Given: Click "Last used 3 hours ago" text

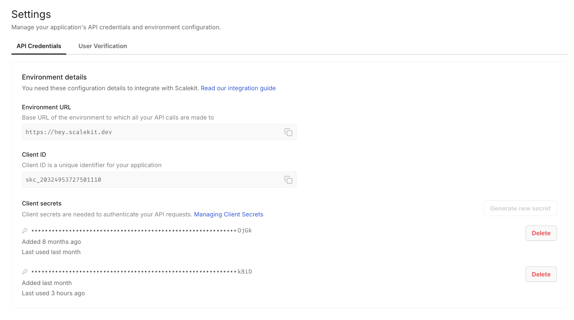Looking at the screenshot, I should coord(53,293).
